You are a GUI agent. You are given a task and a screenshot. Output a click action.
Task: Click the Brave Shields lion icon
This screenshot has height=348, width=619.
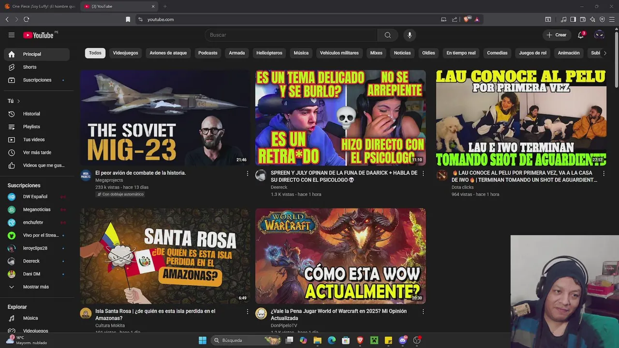click(x=467, y=19)
